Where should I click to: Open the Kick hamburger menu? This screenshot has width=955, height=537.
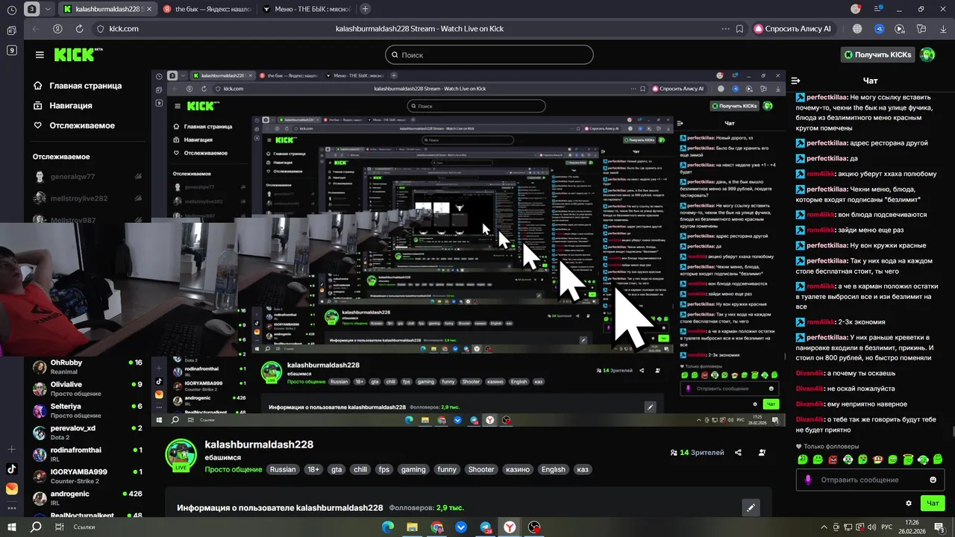40,54
